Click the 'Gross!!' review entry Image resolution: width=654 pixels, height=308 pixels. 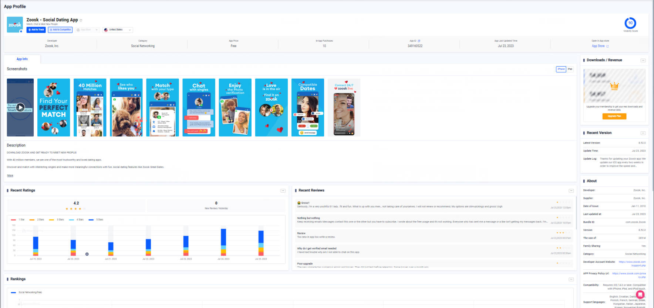[434, 205]
